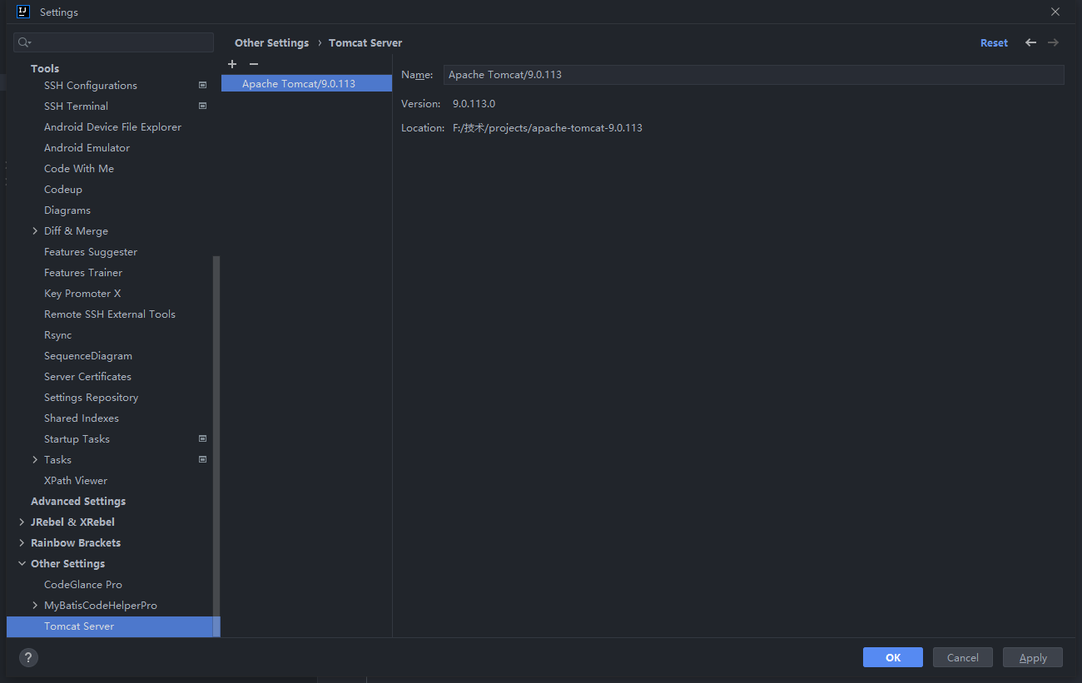This screenshot has height=683, width=1082.
Task: Go forward with the right arrow icon
Action: pos(1053,42)
